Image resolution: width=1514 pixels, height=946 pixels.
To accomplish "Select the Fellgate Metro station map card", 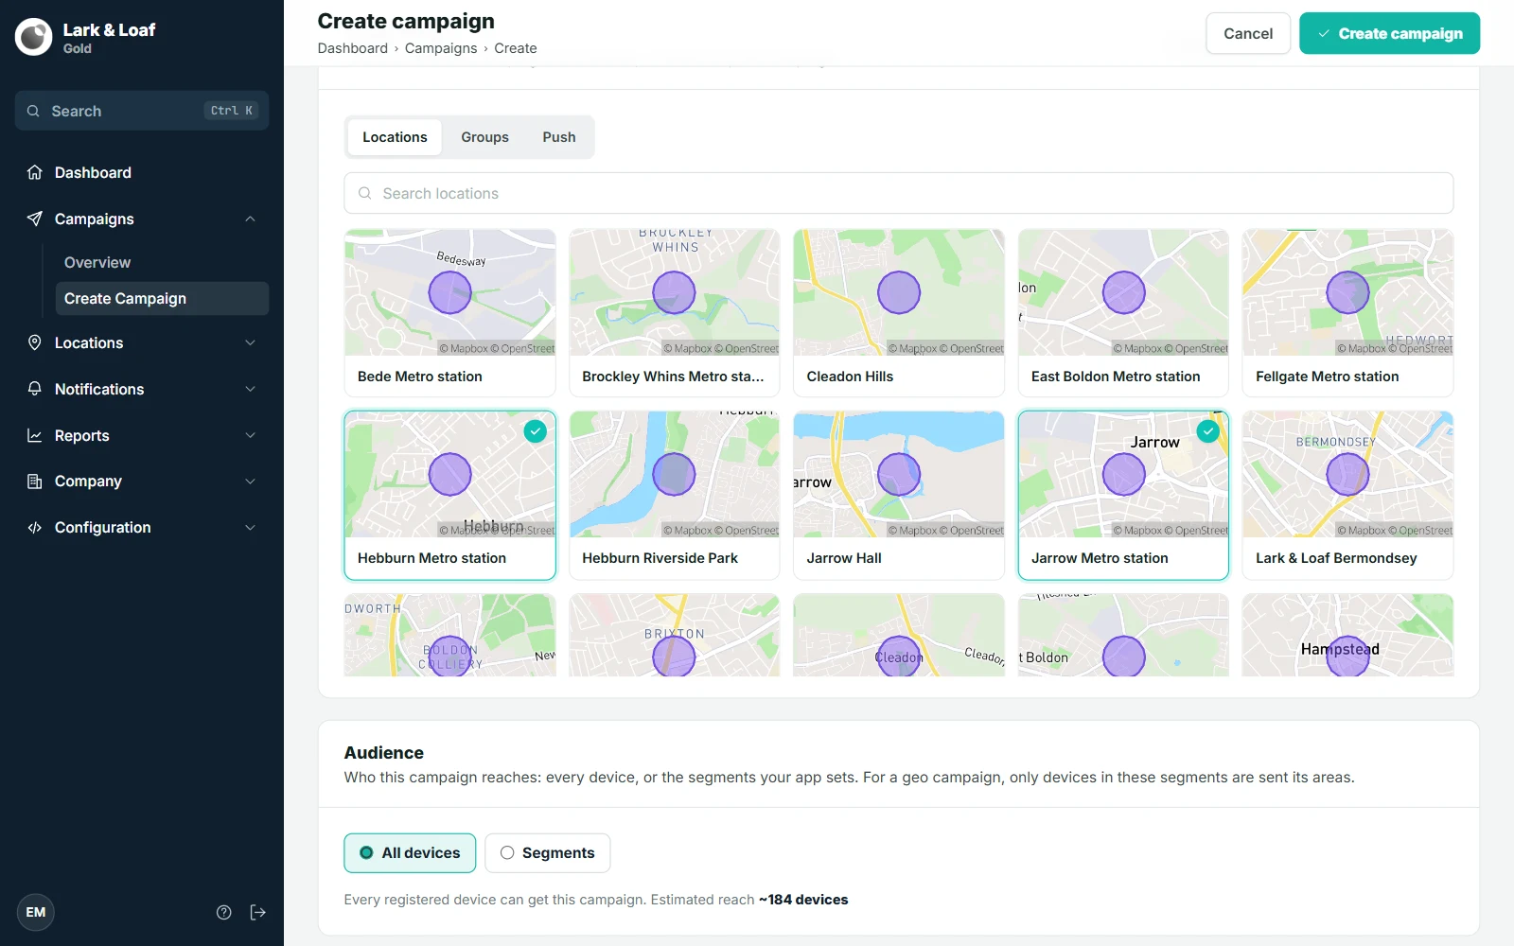I will click(1347, 313).
